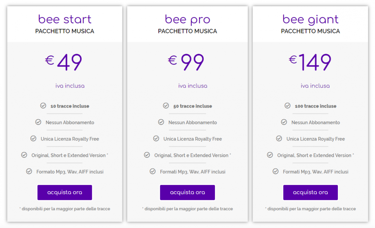Click Nessun Abbonamento checkmark in bee pro

(x=161, y=122)
